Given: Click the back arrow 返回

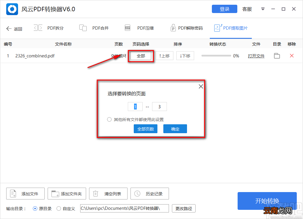Looking at the screenshot, I should [x=14, y=29].
